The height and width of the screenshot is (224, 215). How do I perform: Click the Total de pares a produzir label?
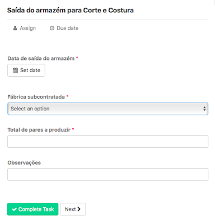(x=39, y=130)
